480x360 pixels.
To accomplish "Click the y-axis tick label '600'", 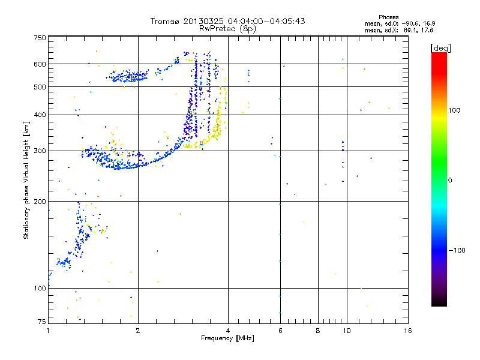I will click(40, 64).
